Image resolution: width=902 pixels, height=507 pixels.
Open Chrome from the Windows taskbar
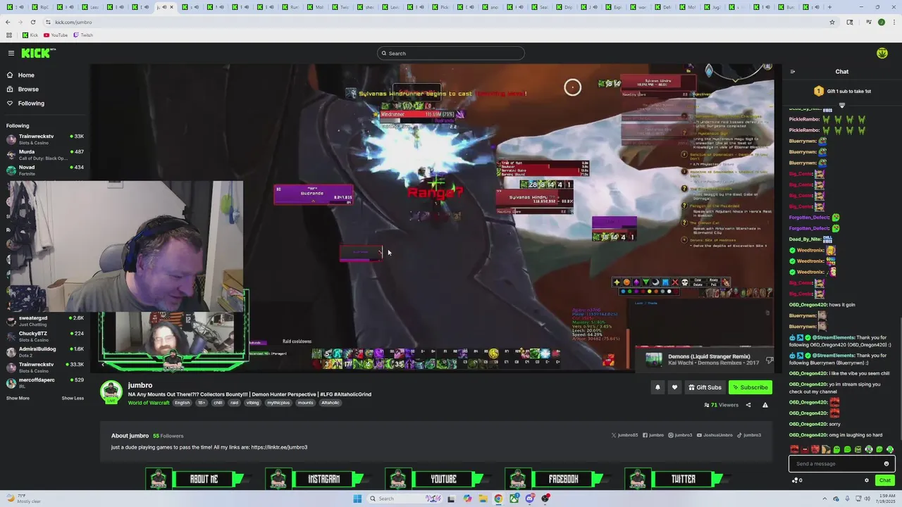[x=498, y=499]
